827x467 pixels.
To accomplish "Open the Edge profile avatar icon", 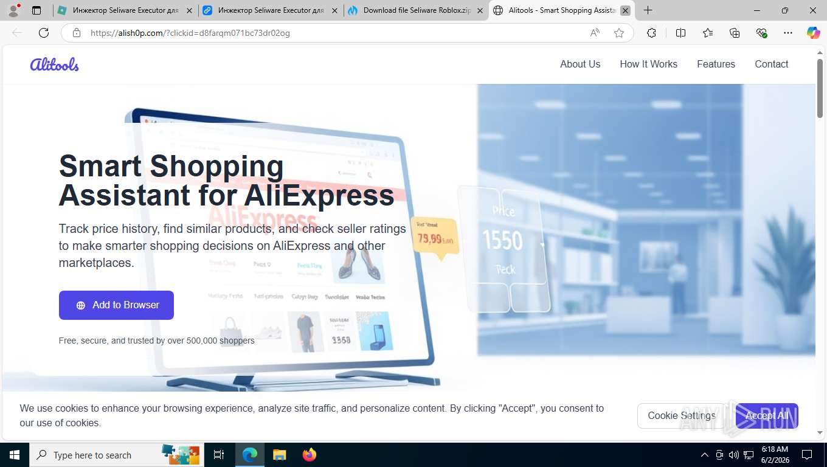I will click(x=13, y=10).
